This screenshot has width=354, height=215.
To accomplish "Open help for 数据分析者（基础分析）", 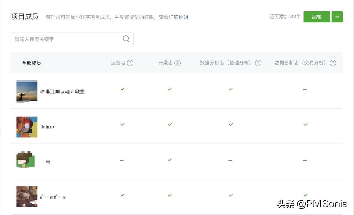I will [x=258, y=63].
